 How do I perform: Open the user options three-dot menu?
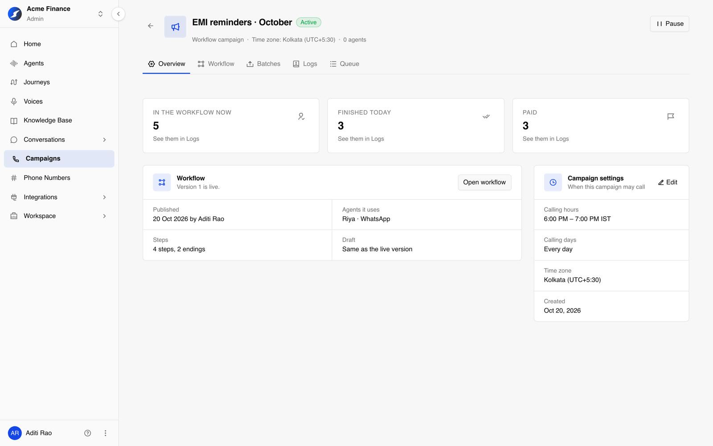[x=105, y=433]
